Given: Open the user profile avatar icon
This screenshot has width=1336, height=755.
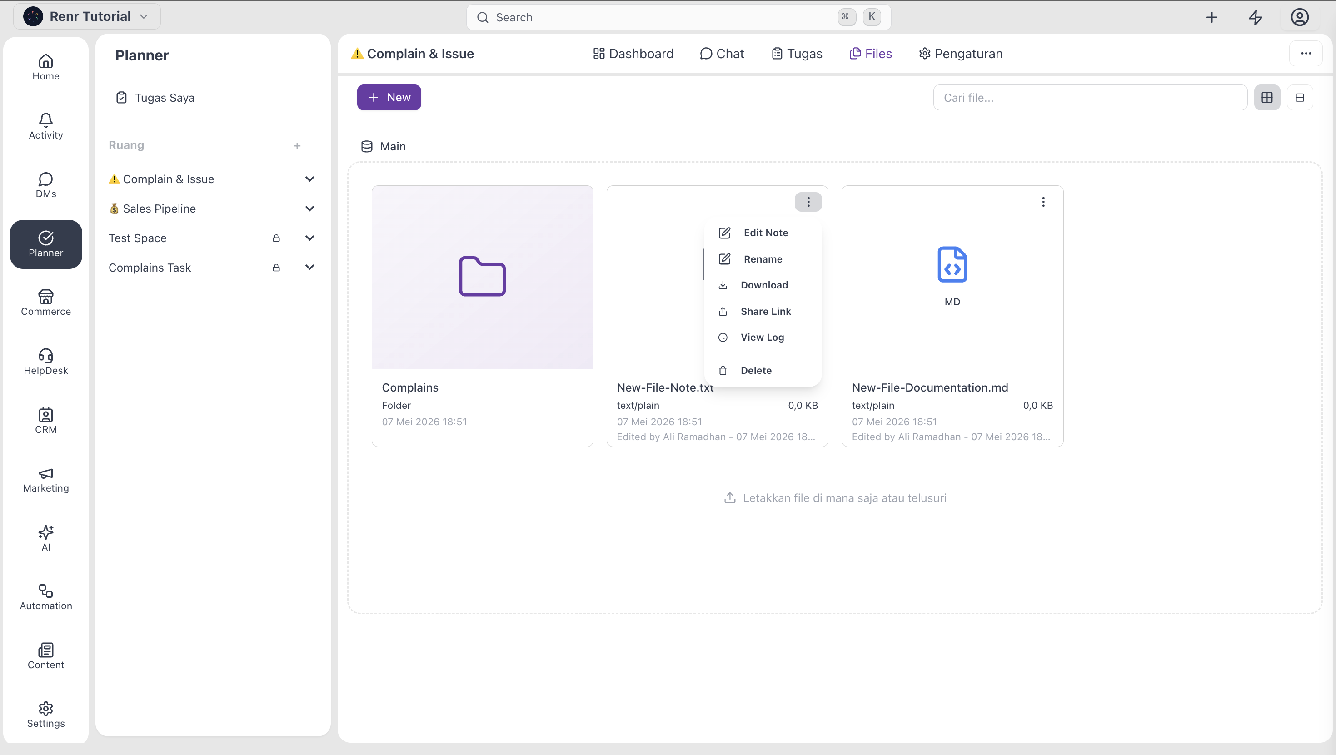Looking at the screenshot, I should pos(1299,18).
